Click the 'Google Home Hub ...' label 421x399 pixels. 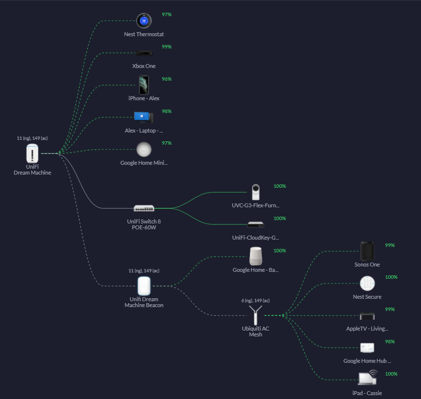click(367, 361)
